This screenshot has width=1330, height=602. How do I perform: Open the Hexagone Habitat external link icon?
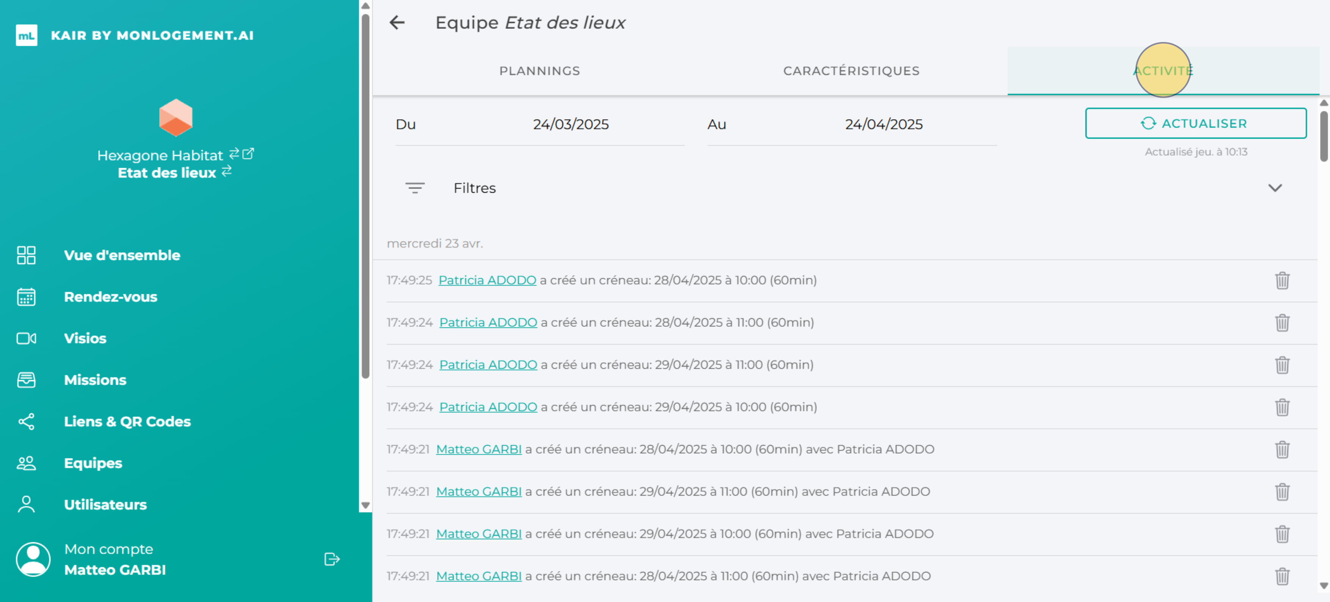click(248, 154)
